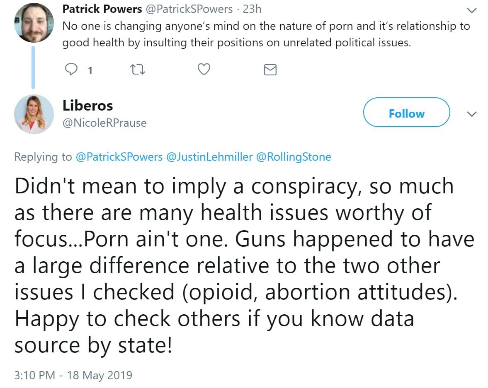
Task: Expand Patrick Powers tweet options chevron
Action: tap(472, 10)
